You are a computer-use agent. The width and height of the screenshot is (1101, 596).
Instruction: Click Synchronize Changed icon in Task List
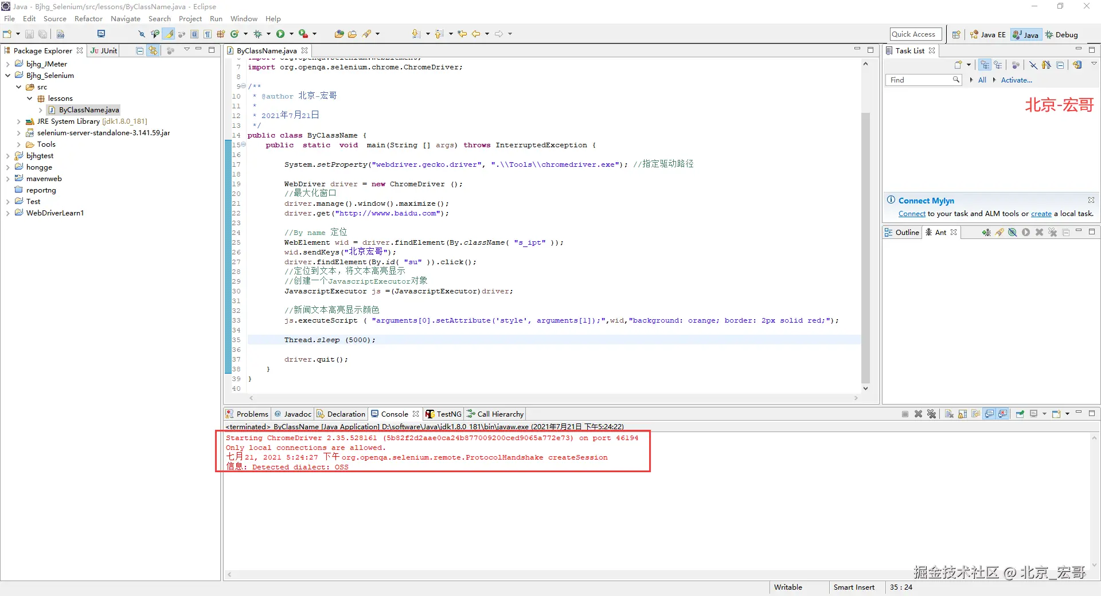(1077, 65)
